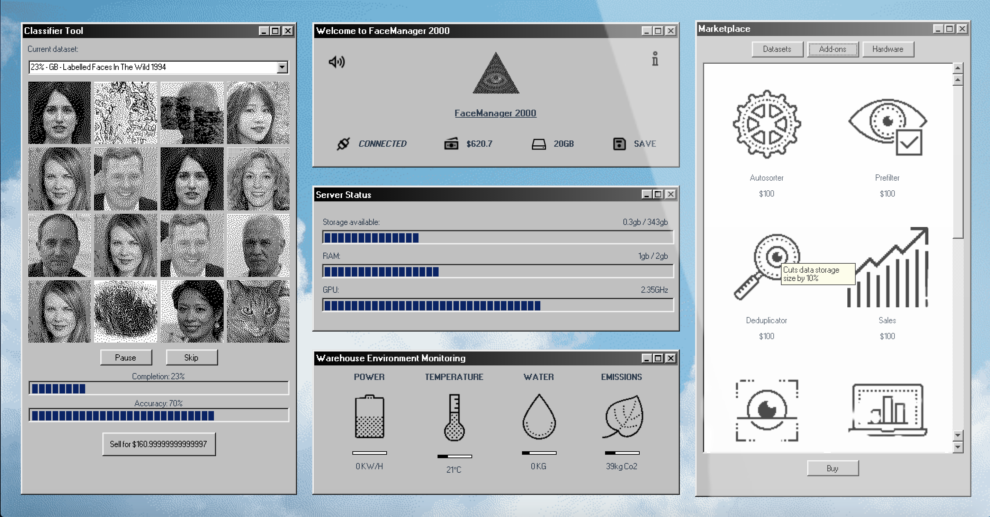Click the Completion progress bar
Image resolution: width=990 pixels, height=517 pixels.
(x=158, y=388)
